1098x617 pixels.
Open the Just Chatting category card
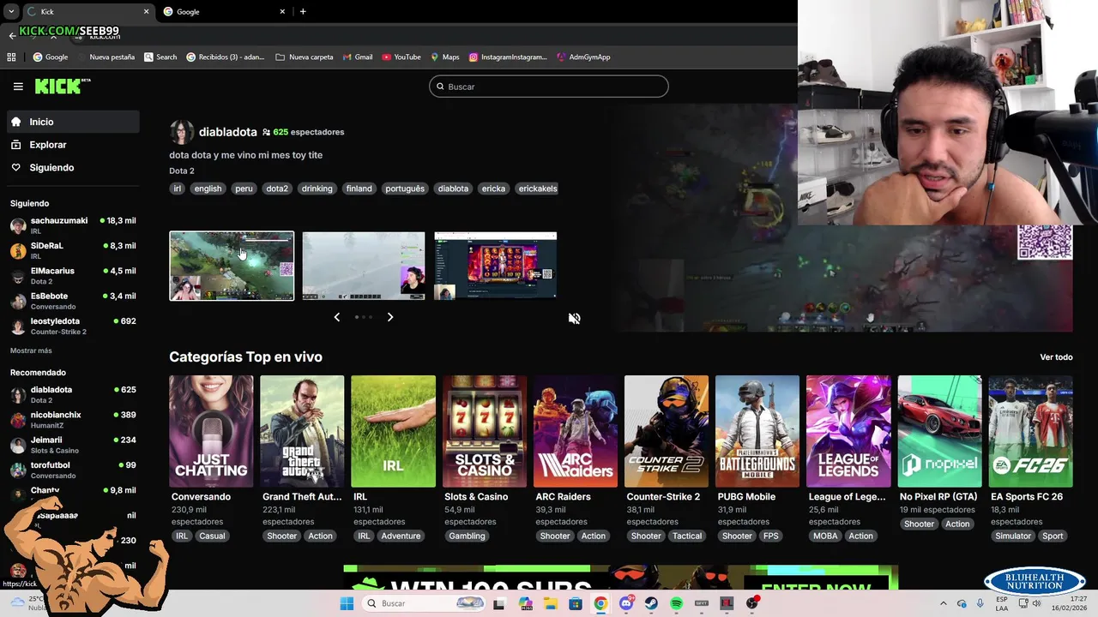(211, 431)
